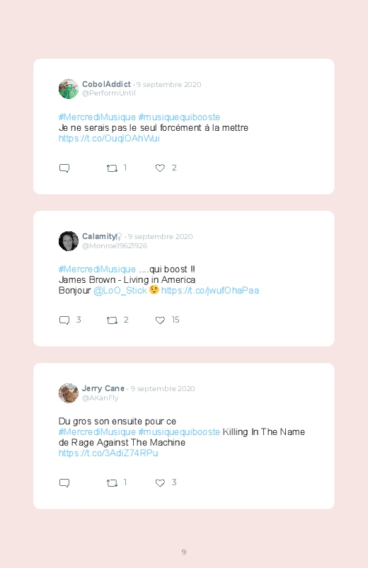Image resolution: width=368 pixels, height=568 pixels.
Task: Retweet Calamity's Living in America tweet
Action: (112, 320)
